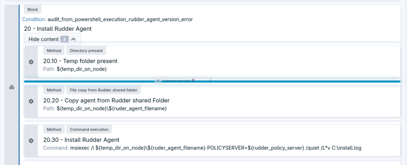Open the 20.30 - Install Rudder Agent method

[x=81, y=140]
